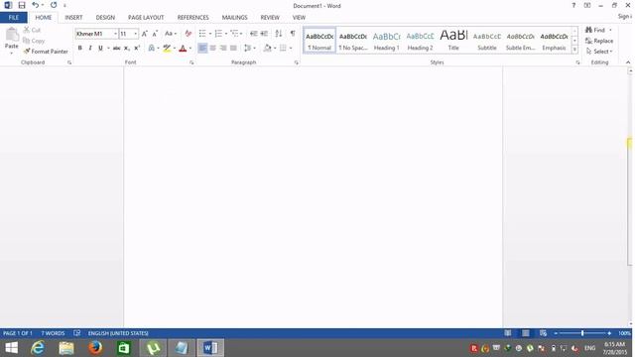Open the font name dropdown
This screenshot has height=357, width=635.
coord(115,34)
